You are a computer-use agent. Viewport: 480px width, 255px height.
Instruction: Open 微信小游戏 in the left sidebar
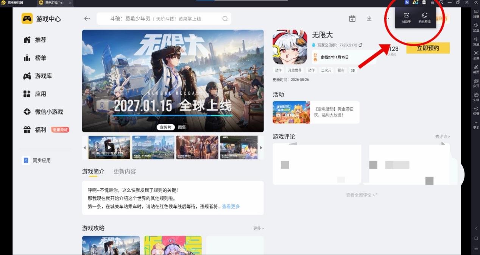click(43, 112)
